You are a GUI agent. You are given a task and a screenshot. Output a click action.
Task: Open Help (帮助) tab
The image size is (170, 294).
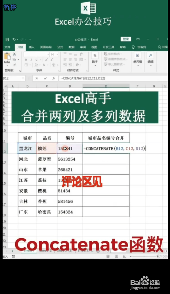[x=123, y=47]
